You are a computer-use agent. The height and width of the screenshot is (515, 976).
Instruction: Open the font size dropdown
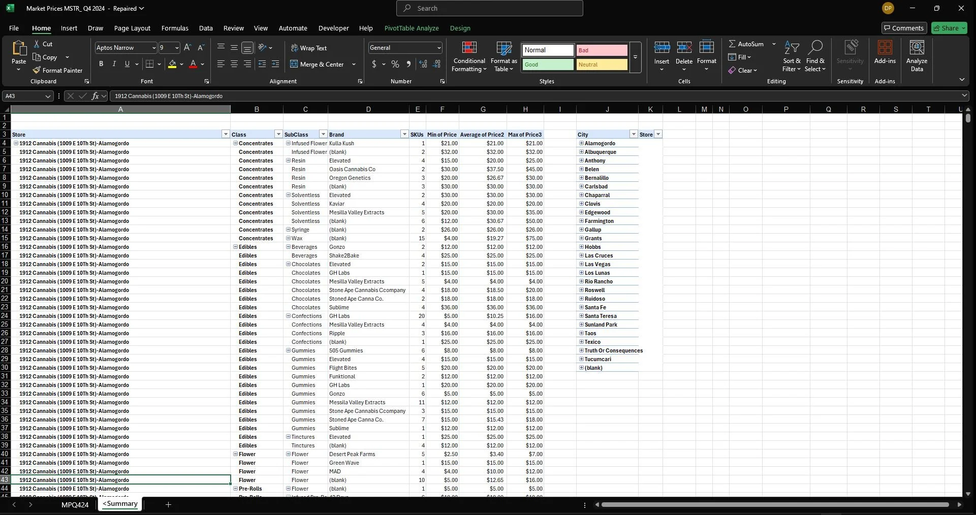177,48
